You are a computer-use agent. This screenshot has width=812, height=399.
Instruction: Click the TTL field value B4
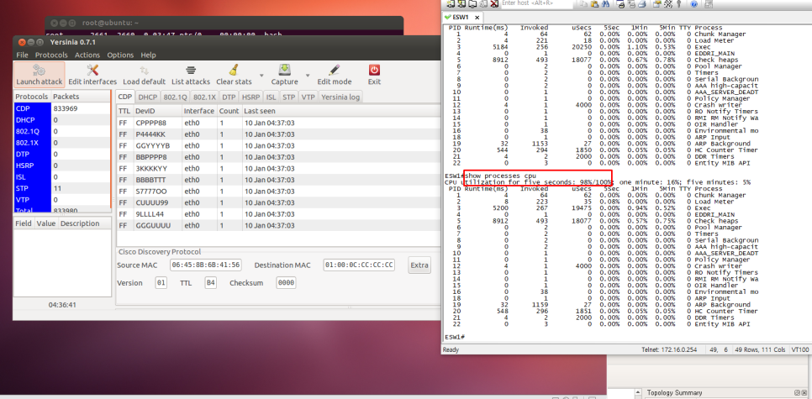(x=210, y=283)
